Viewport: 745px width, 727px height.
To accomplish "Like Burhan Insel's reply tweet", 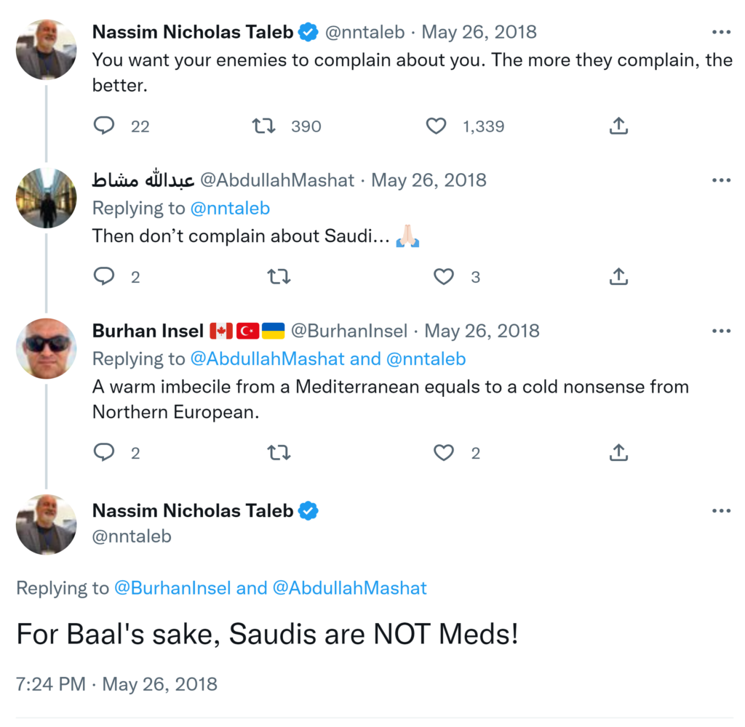I will click(444, 453).
